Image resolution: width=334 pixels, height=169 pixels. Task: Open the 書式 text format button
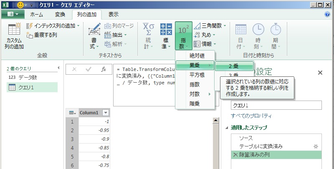tap(94, 36)
